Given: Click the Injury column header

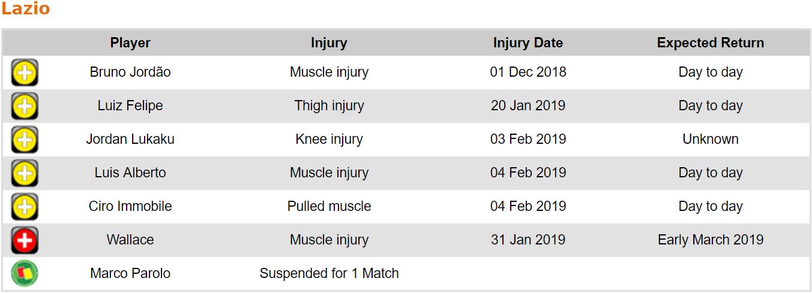Looking at the screenshot, I should tap(329, 43).
